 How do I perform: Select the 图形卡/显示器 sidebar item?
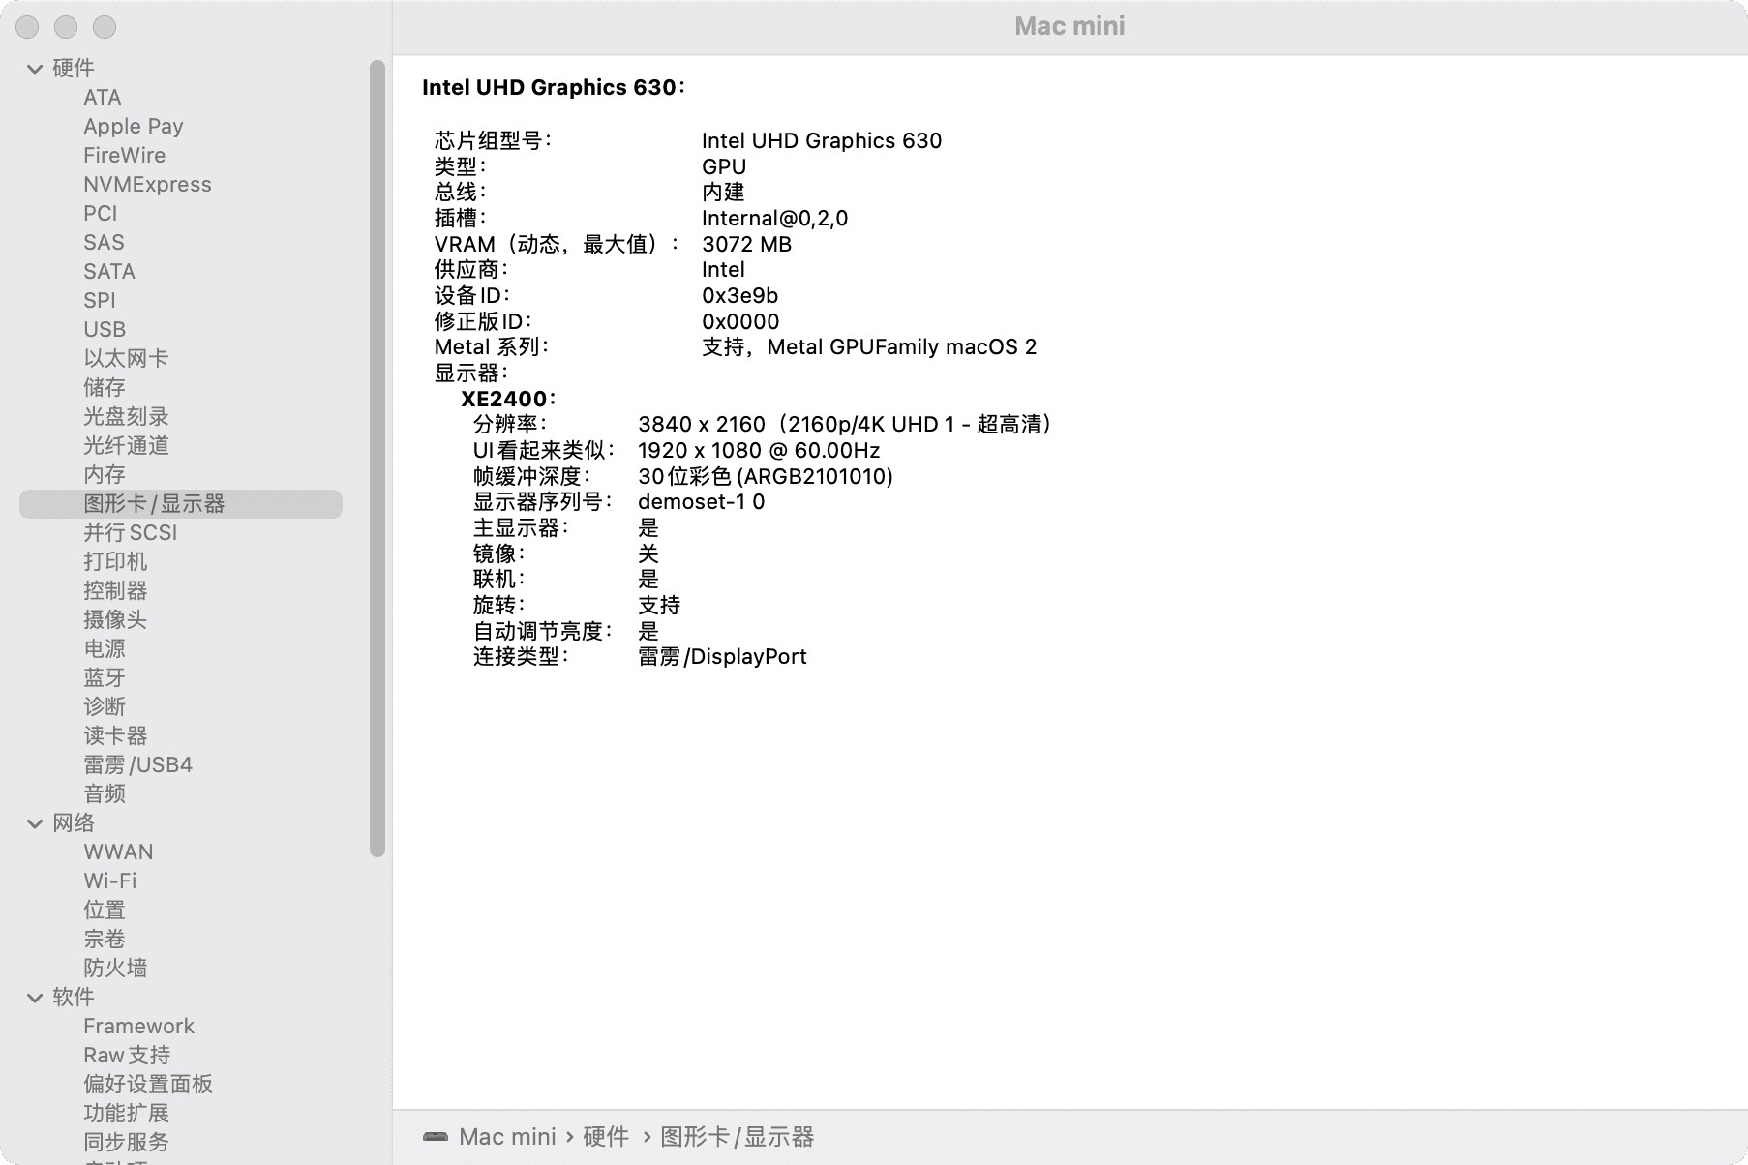pyautogui.click(x=181, y=504)
